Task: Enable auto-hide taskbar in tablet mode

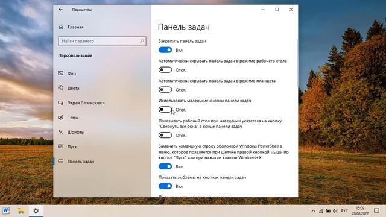Action: tap(165, 90)
